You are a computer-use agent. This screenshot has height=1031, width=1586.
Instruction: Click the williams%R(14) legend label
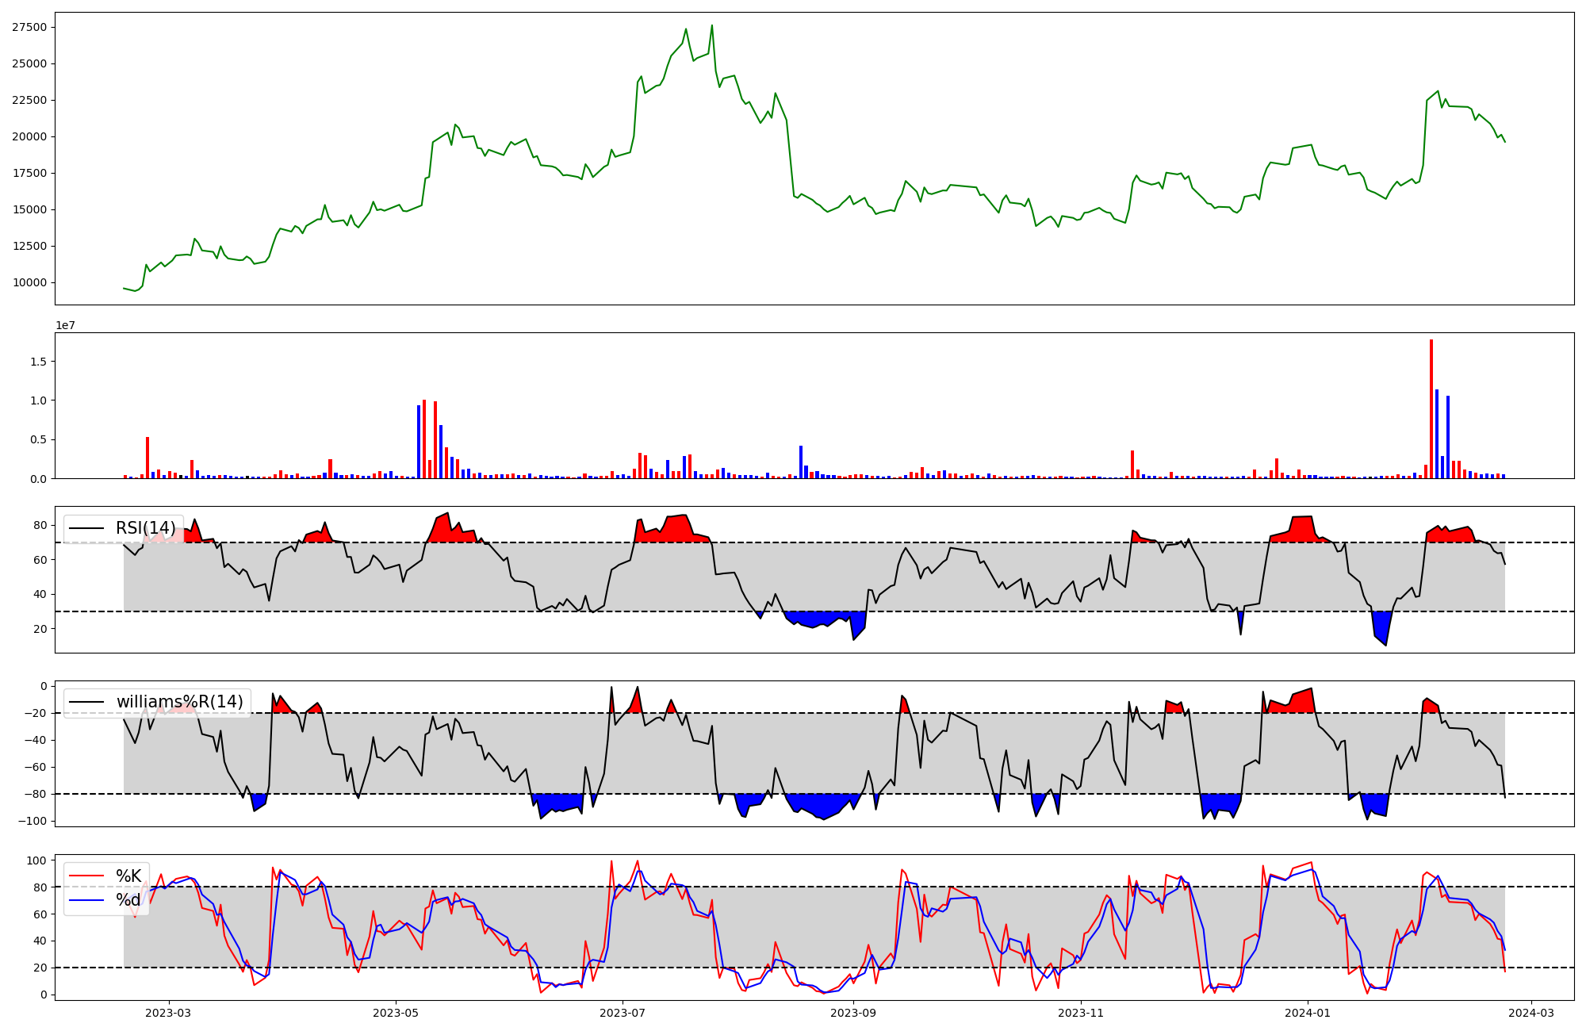pyautogui.click(x=179, y=702)
